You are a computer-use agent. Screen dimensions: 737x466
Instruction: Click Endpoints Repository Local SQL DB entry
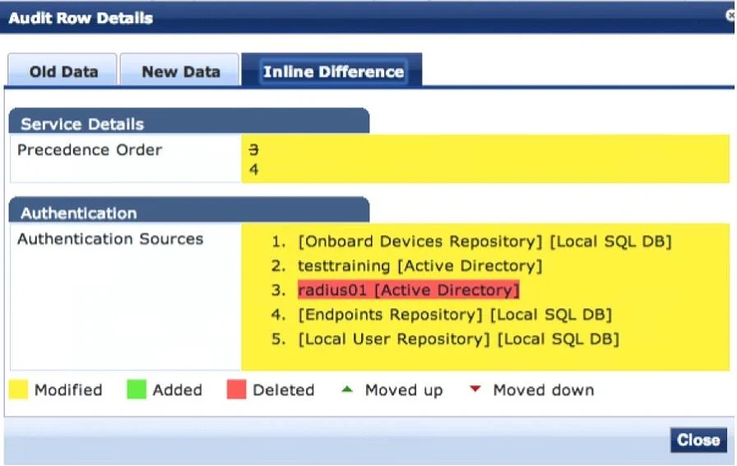pos(455,314)
